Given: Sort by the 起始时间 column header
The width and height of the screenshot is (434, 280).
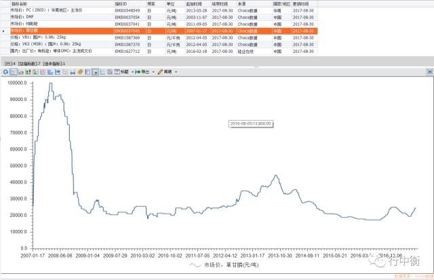Looking at the screenshot, I should coord(197,4).
